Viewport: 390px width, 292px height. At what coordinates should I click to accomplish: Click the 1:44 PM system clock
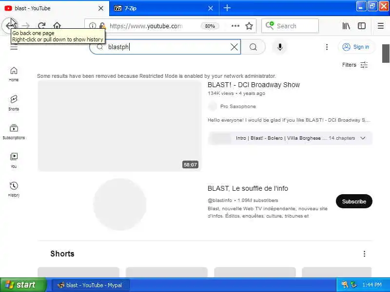tap(372, 285)
